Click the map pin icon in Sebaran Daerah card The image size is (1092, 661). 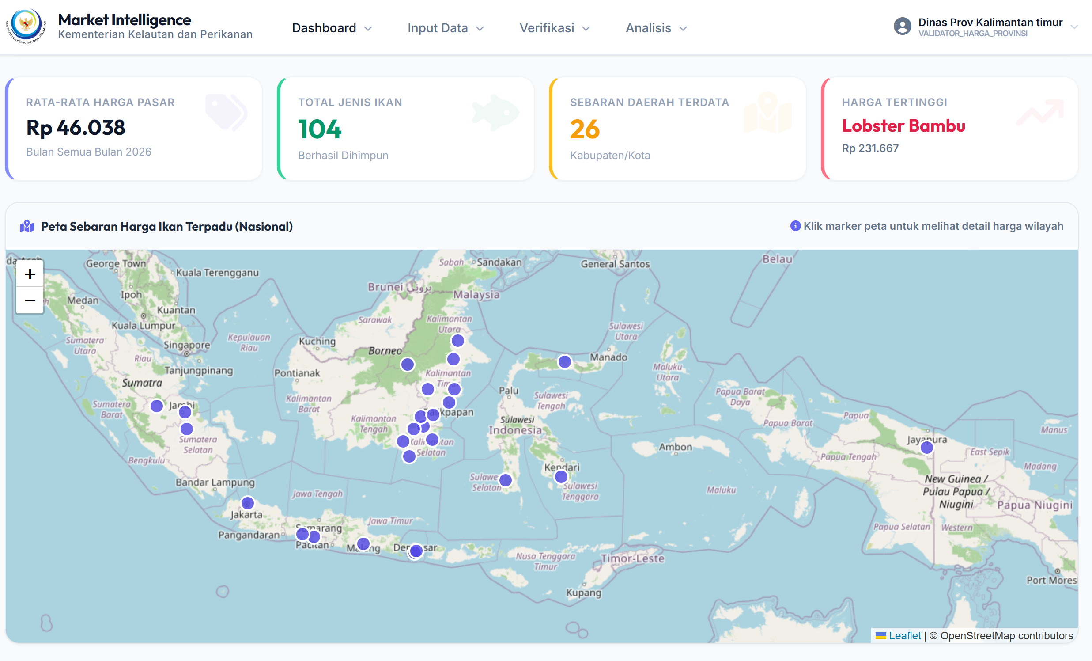click(x=768, y=112)
